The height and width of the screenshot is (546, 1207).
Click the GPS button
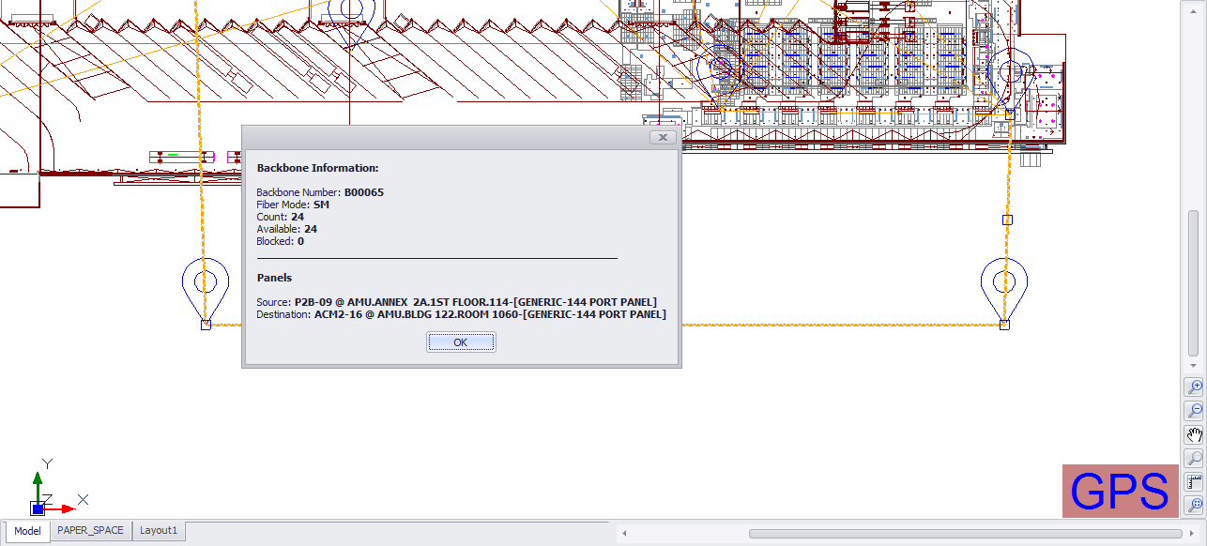click(1121, 491)
